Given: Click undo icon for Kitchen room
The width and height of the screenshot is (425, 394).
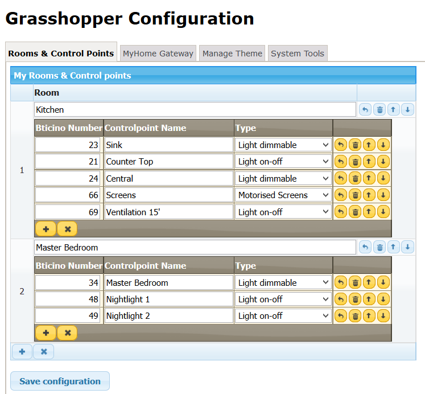Looking at the screenshot, I should click(x=365, y=110).
